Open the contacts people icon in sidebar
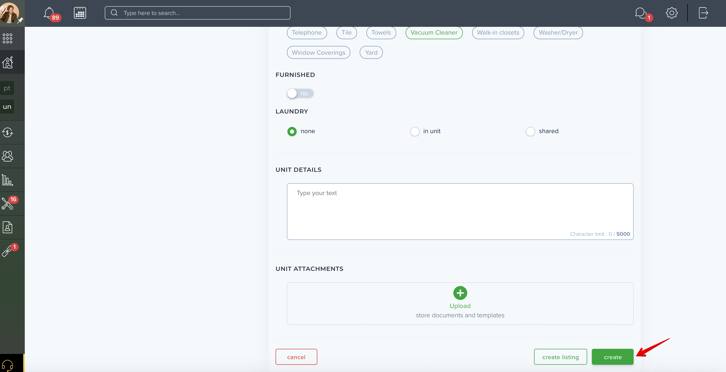Viewport: 726px width, 372px height. pyautogui.click(x=7, y=156)
